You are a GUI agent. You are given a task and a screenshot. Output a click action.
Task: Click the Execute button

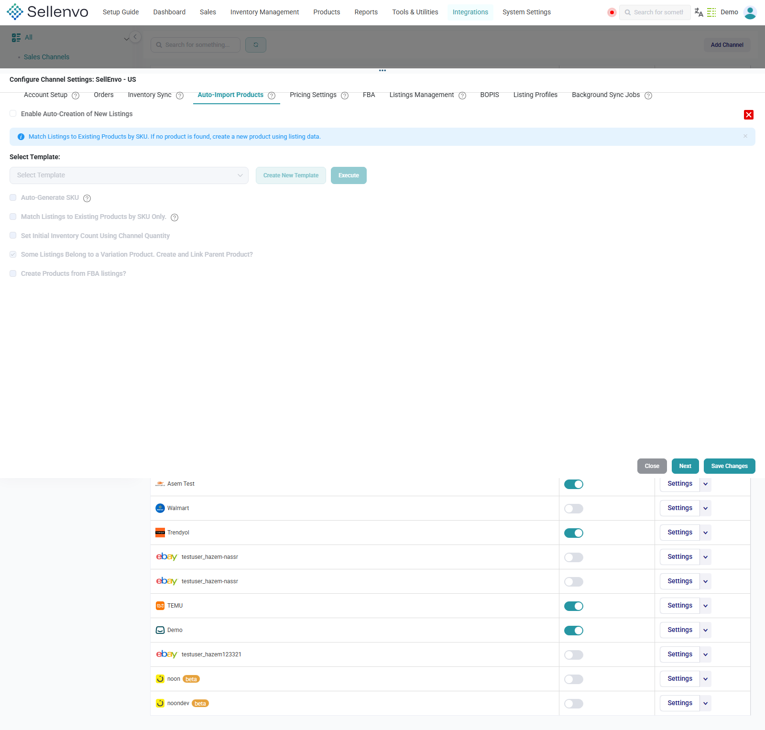349,175
